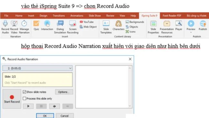Open Manage Narration stopwatch icon
The height and width of the screenshot is (118, 209).
click(x=24, y=24)
